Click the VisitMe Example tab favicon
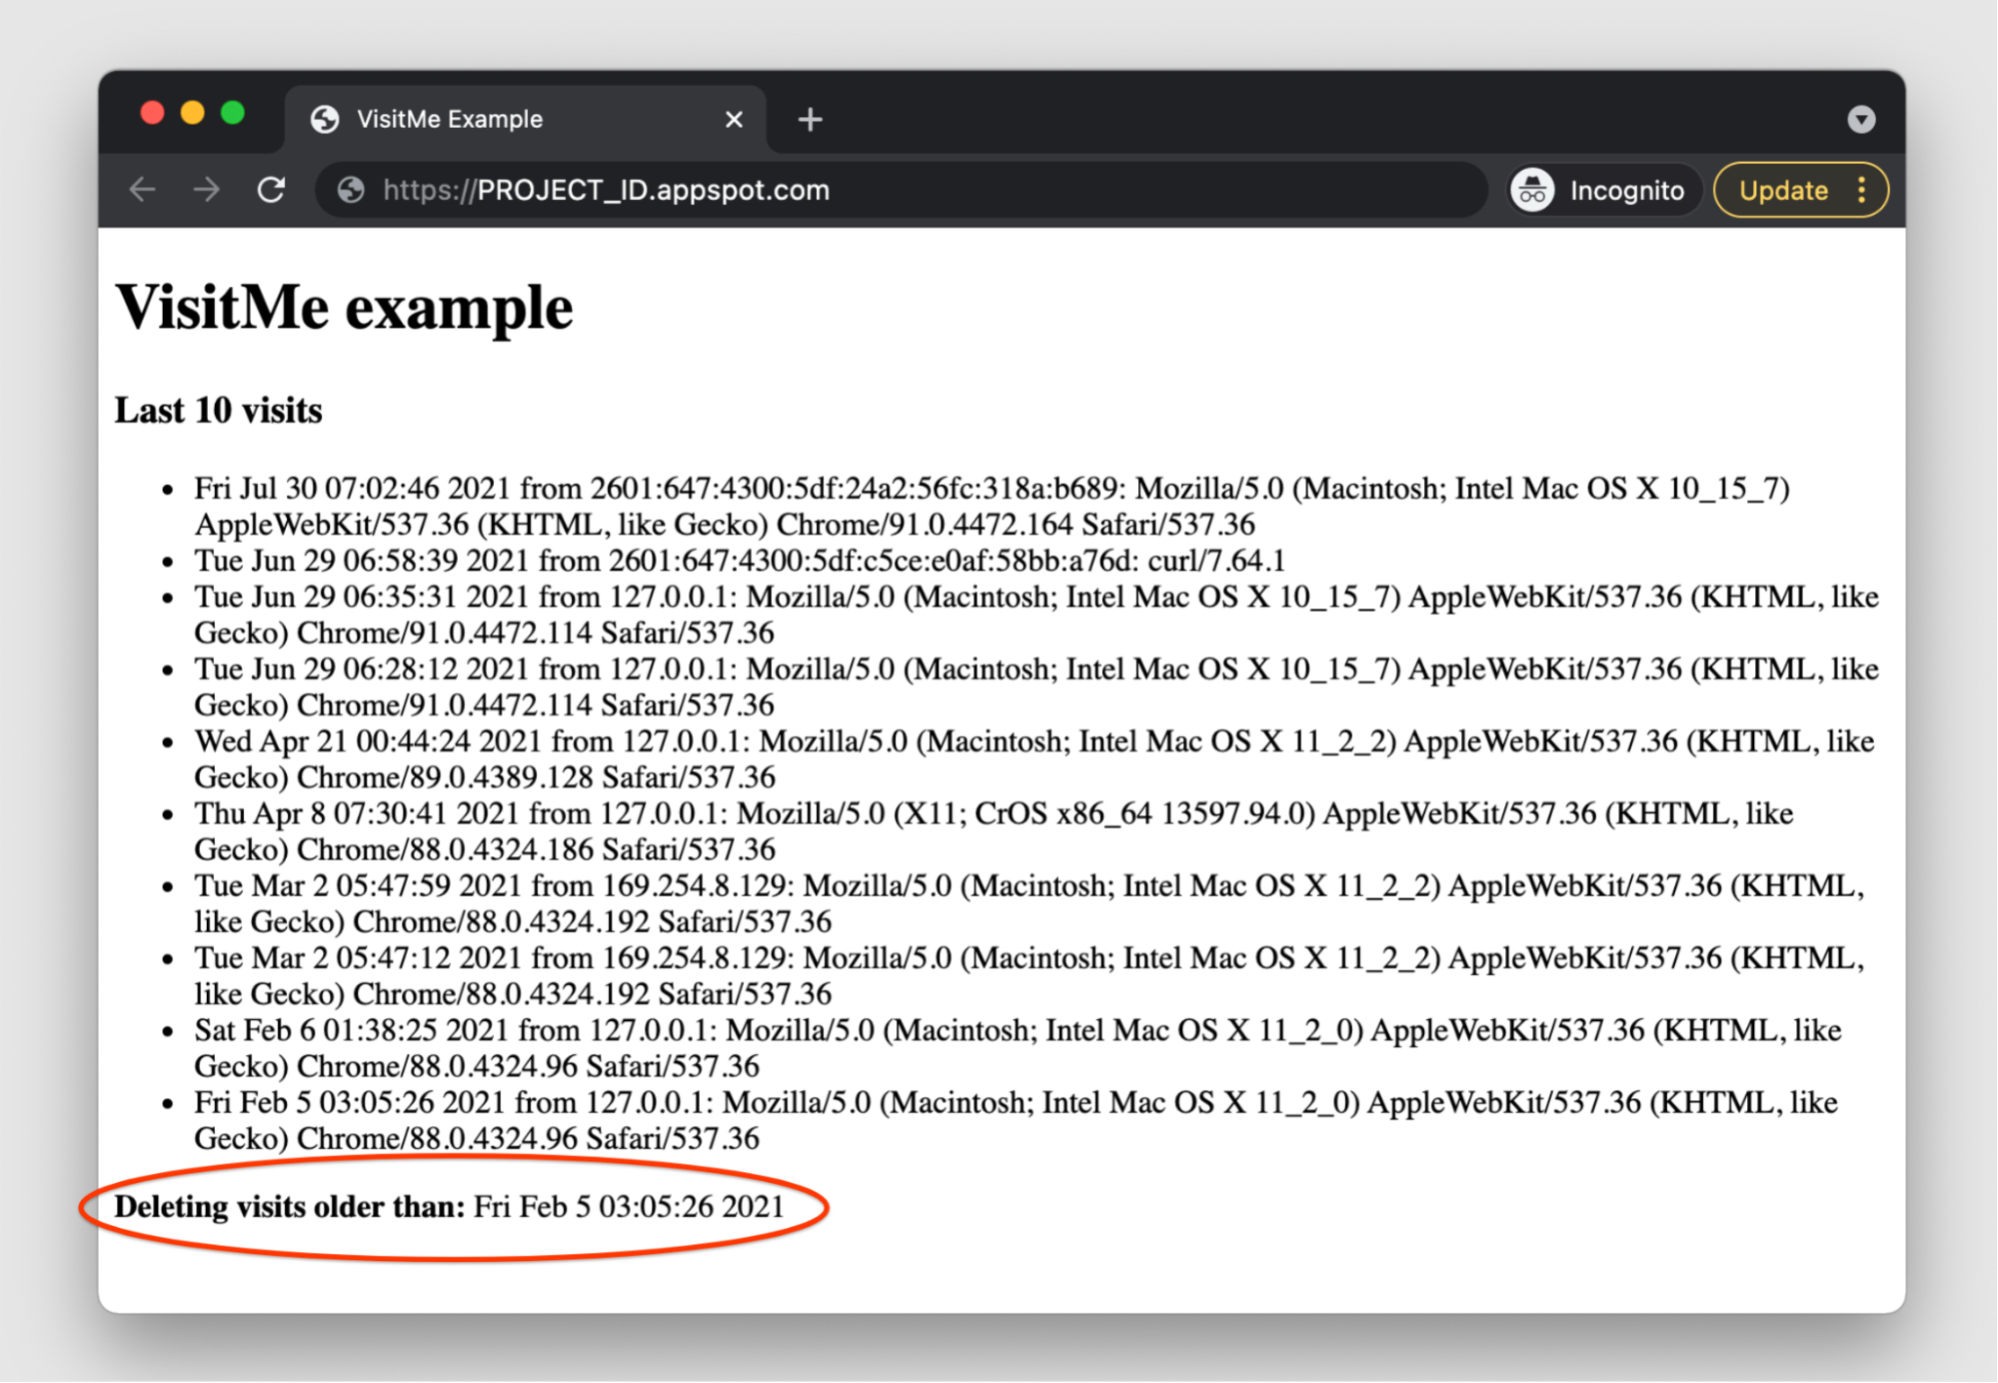 325,119
